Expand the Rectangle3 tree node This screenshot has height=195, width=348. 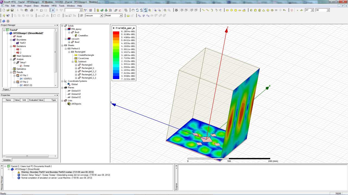pos(76,65)
